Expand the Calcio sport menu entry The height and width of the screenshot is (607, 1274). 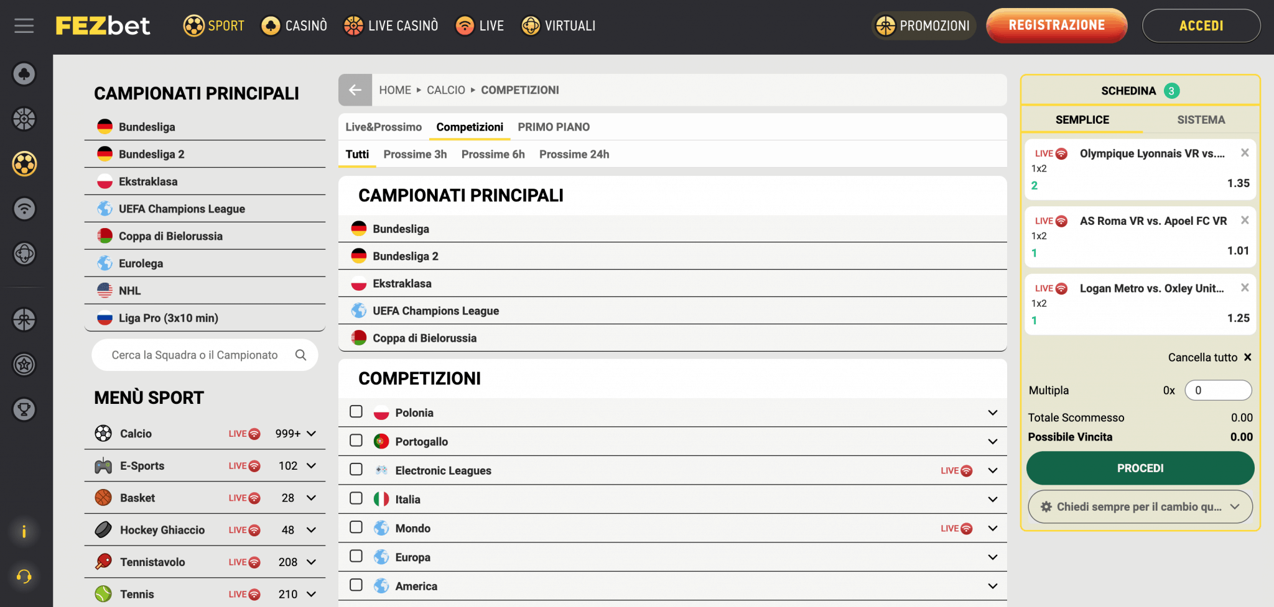(311, 433)
